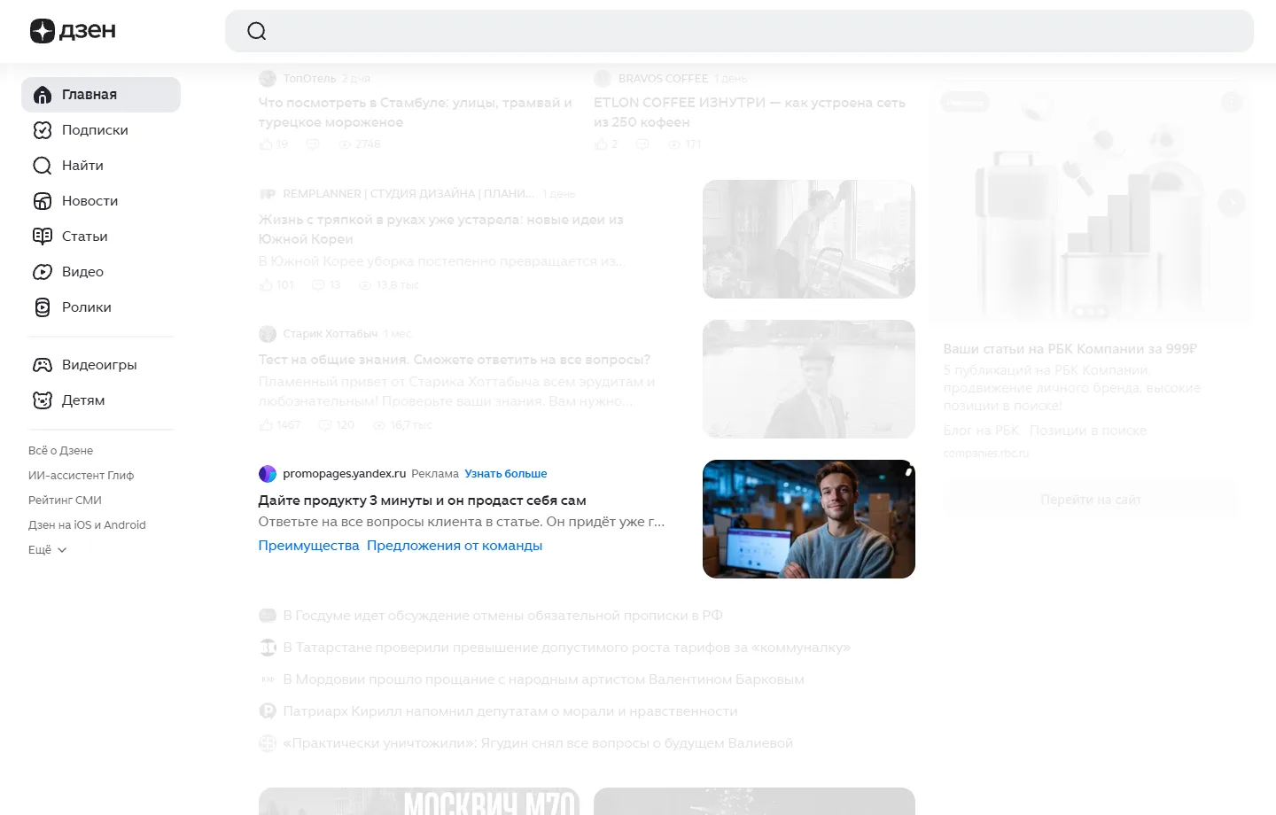Open the Тест на общие знания article
Image resolution: width=1276 pixels, height=815 pixels.
(455, 360)
